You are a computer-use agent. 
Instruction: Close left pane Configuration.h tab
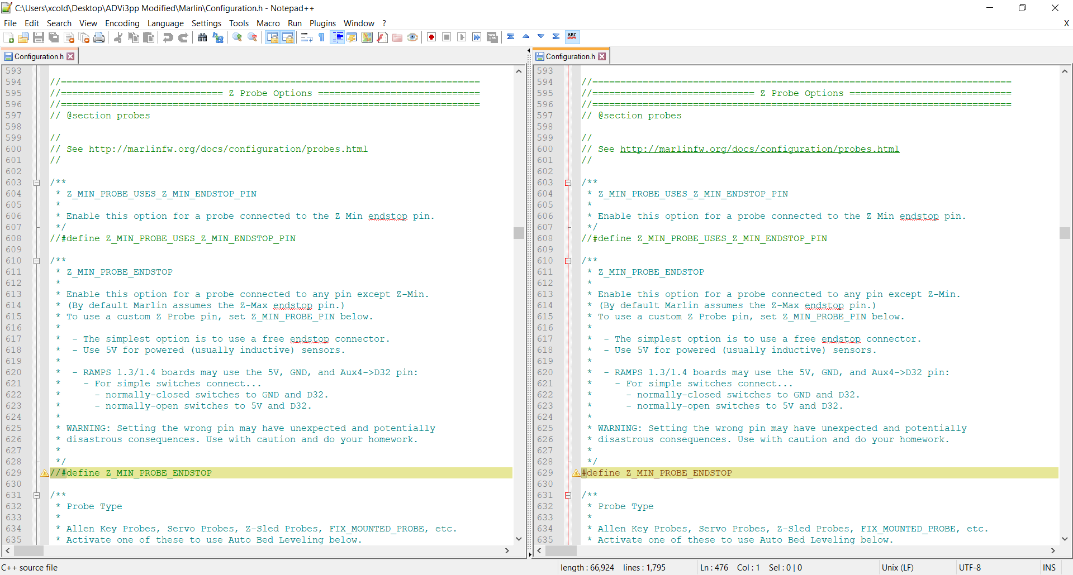tap(70, 56)
